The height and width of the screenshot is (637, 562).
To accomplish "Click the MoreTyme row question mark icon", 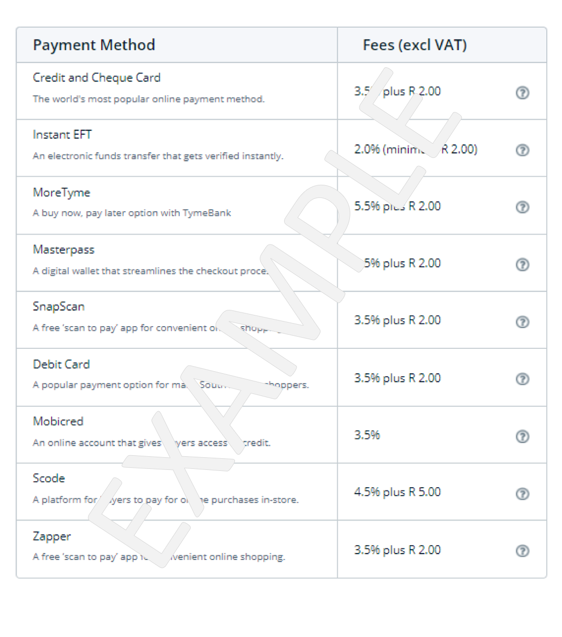I will (522, 207).
